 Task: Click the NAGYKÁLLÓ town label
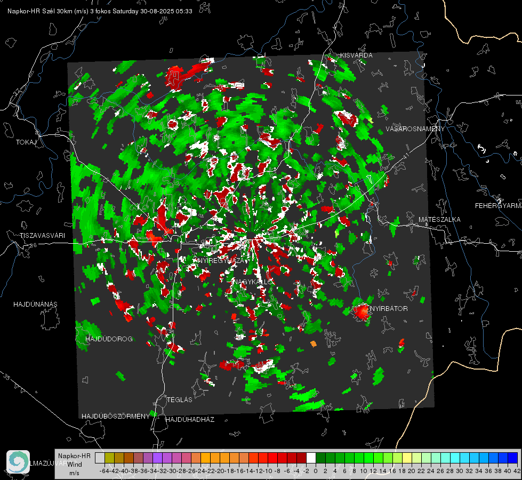pos(253,282)
